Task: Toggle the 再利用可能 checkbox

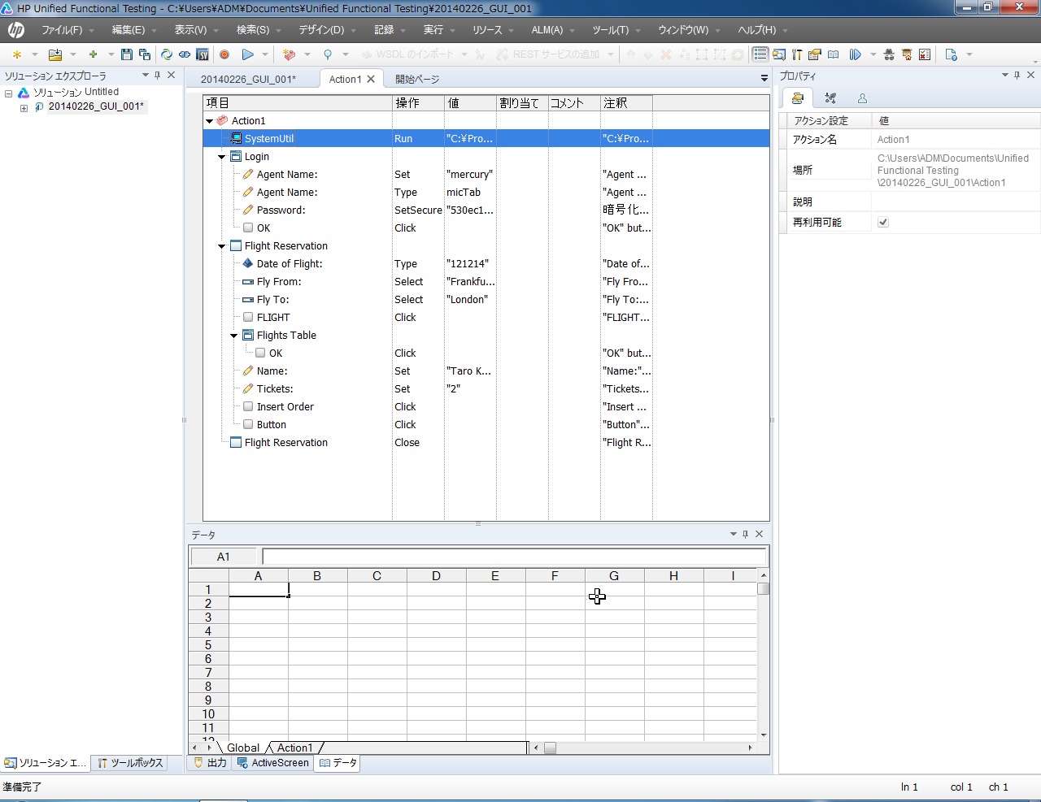Action: pos(883,222)
